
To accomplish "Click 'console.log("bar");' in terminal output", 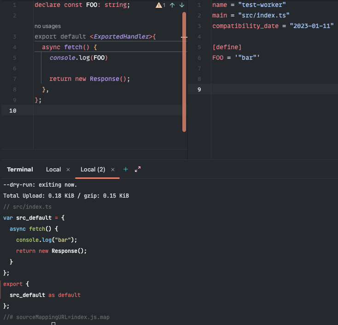I will click(47, 240).
